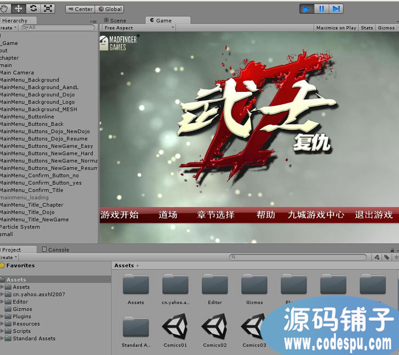
Task: Select MainMenu_Background object
Action: (x=29, y=80)
